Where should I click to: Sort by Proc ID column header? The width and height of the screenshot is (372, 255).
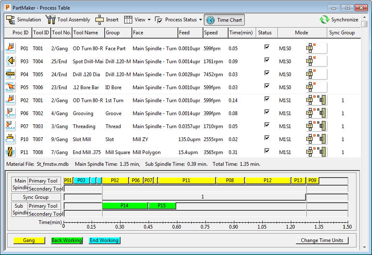18,33
